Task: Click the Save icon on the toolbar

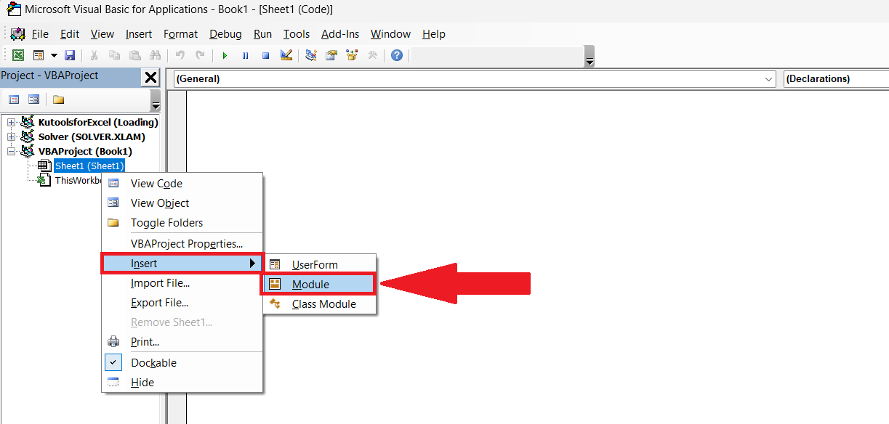Action: pyautogui.click(x=69, y=55)
